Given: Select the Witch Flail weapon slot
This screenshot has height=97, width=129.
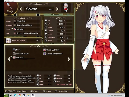Looking at the screenshot, I should [27, 21].
